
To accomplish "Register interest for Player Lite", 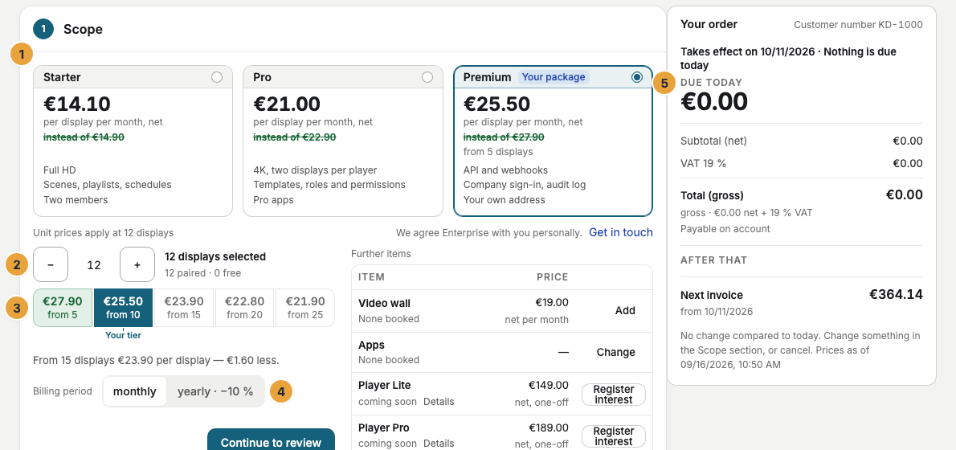I will coord(613,395).
